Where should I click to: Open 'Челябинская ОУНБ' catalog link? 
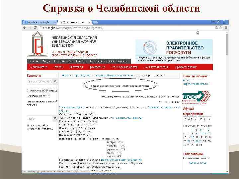point(39,96)
